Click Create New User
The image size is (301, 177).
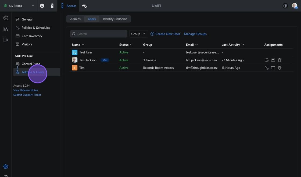[x=165, y=34]
